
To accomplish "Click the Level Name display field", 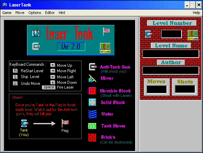I will click(171, 54).
